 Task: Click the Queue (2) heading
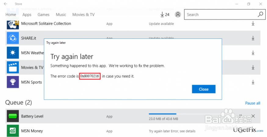coord(19,102)
